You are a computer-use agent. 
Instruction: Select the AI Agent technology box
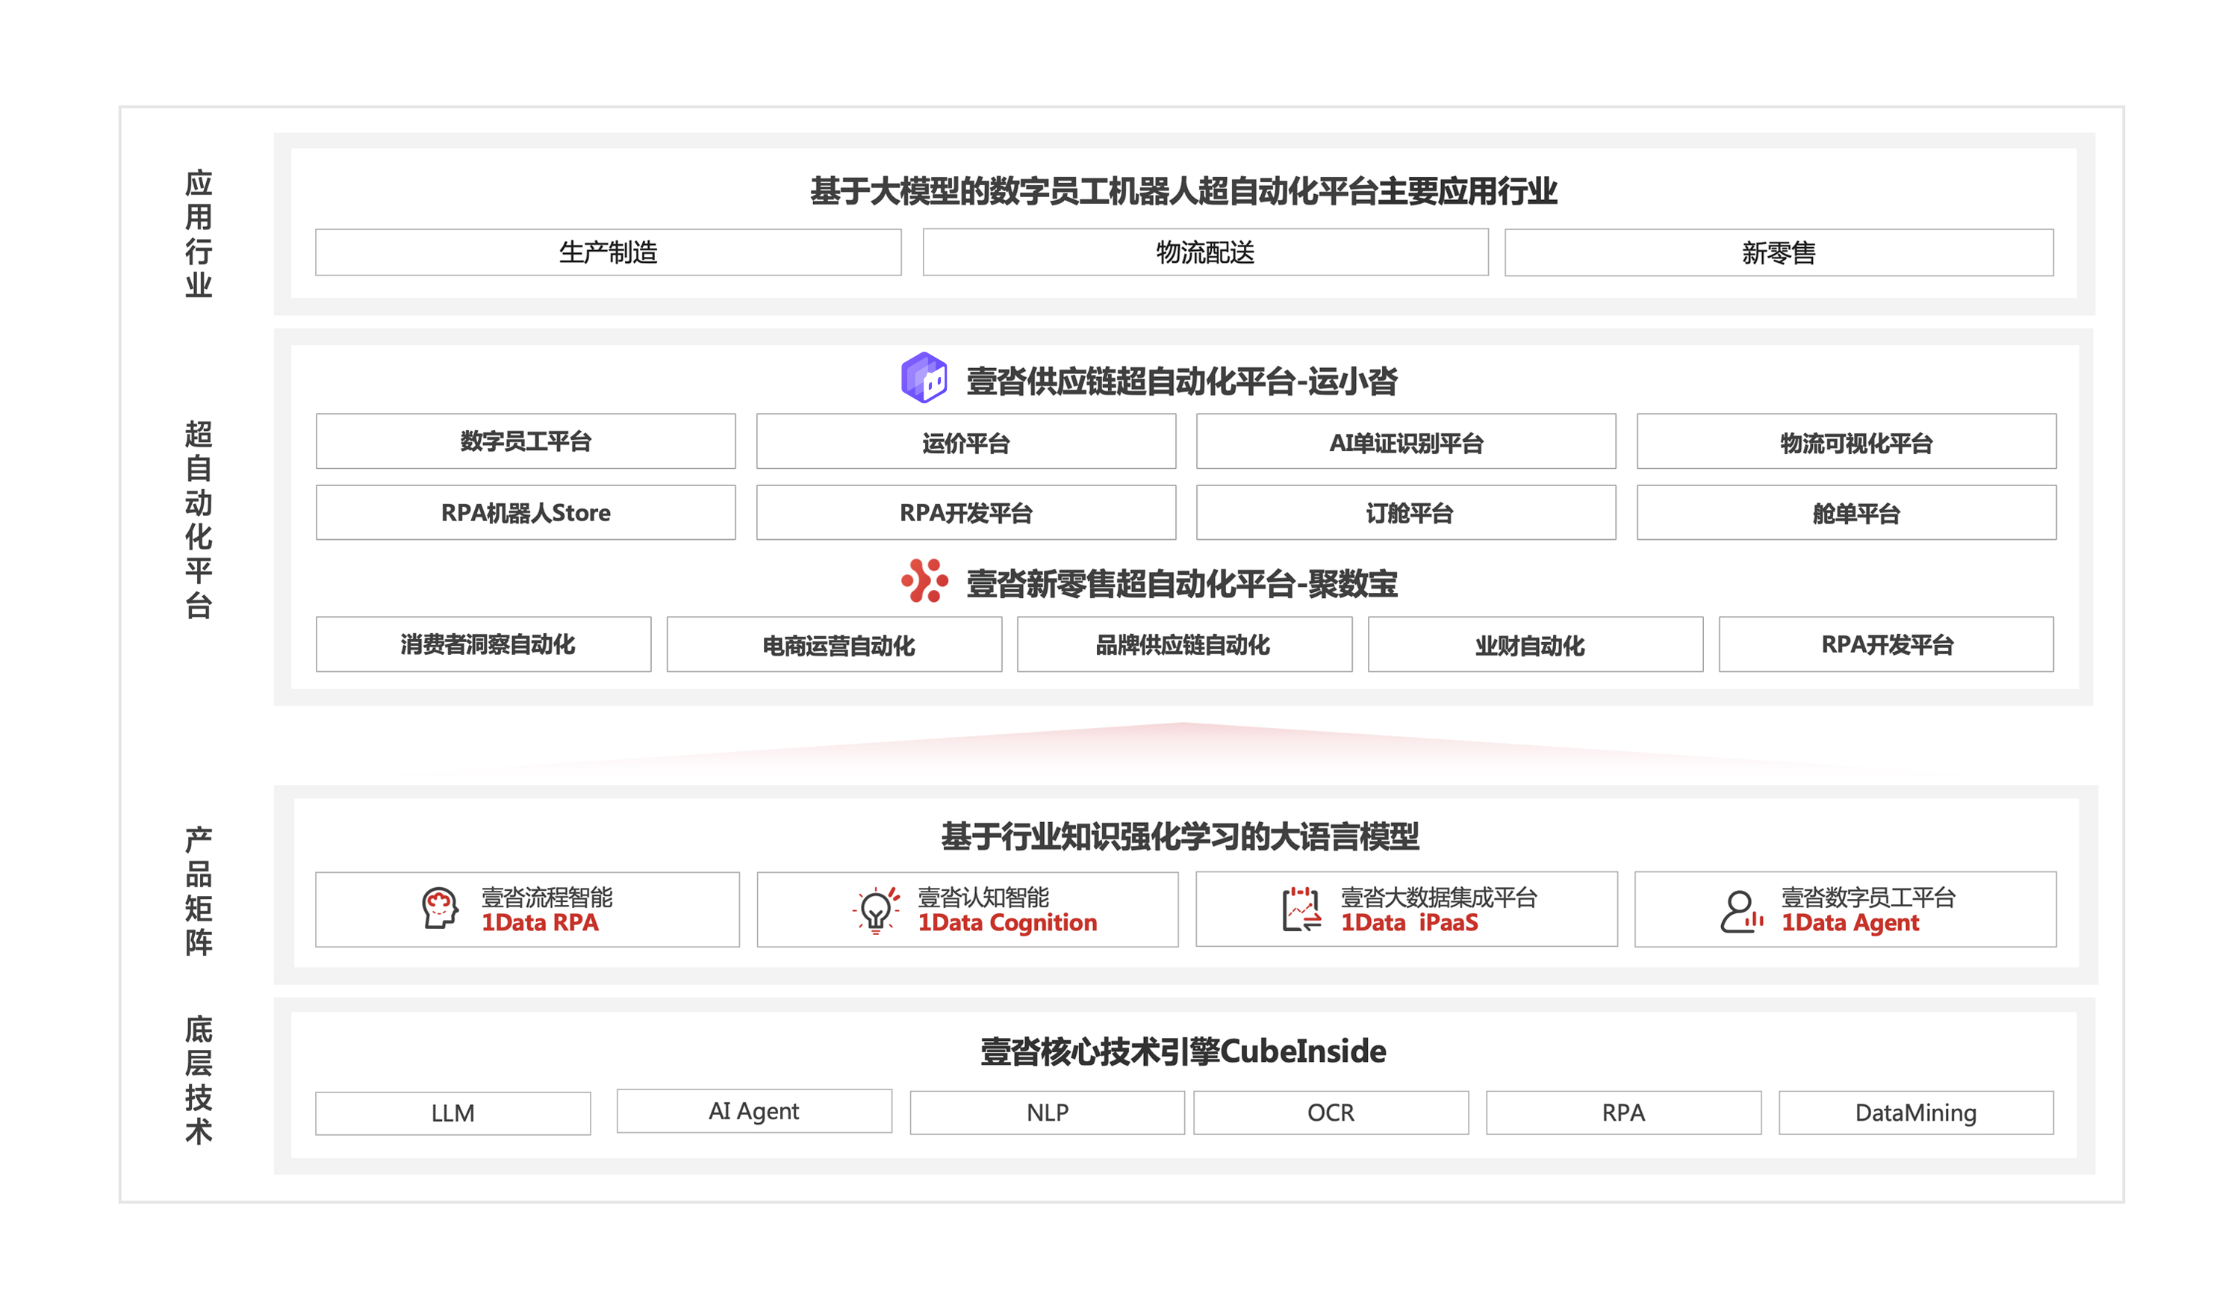coord(754,1111)
